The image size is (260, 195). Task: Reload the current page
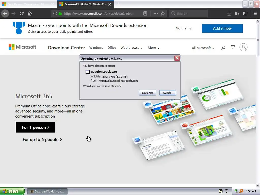click(x=22, y=13)
